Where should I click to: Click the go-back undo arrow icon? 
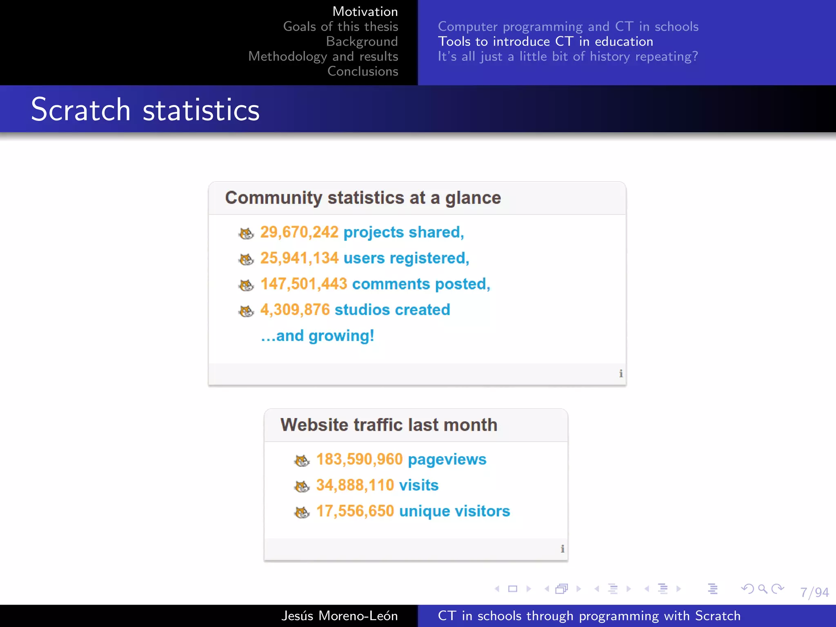(748, 589)
